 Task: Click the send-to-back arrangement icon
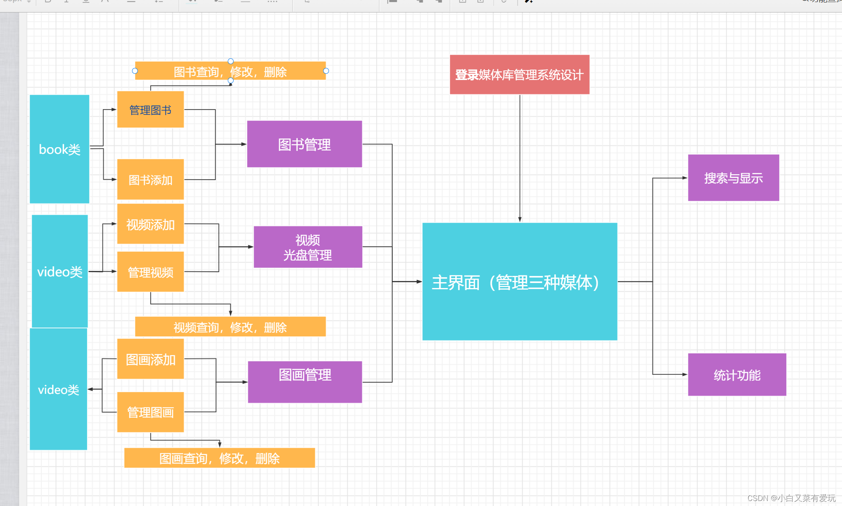tap(438, 2)
